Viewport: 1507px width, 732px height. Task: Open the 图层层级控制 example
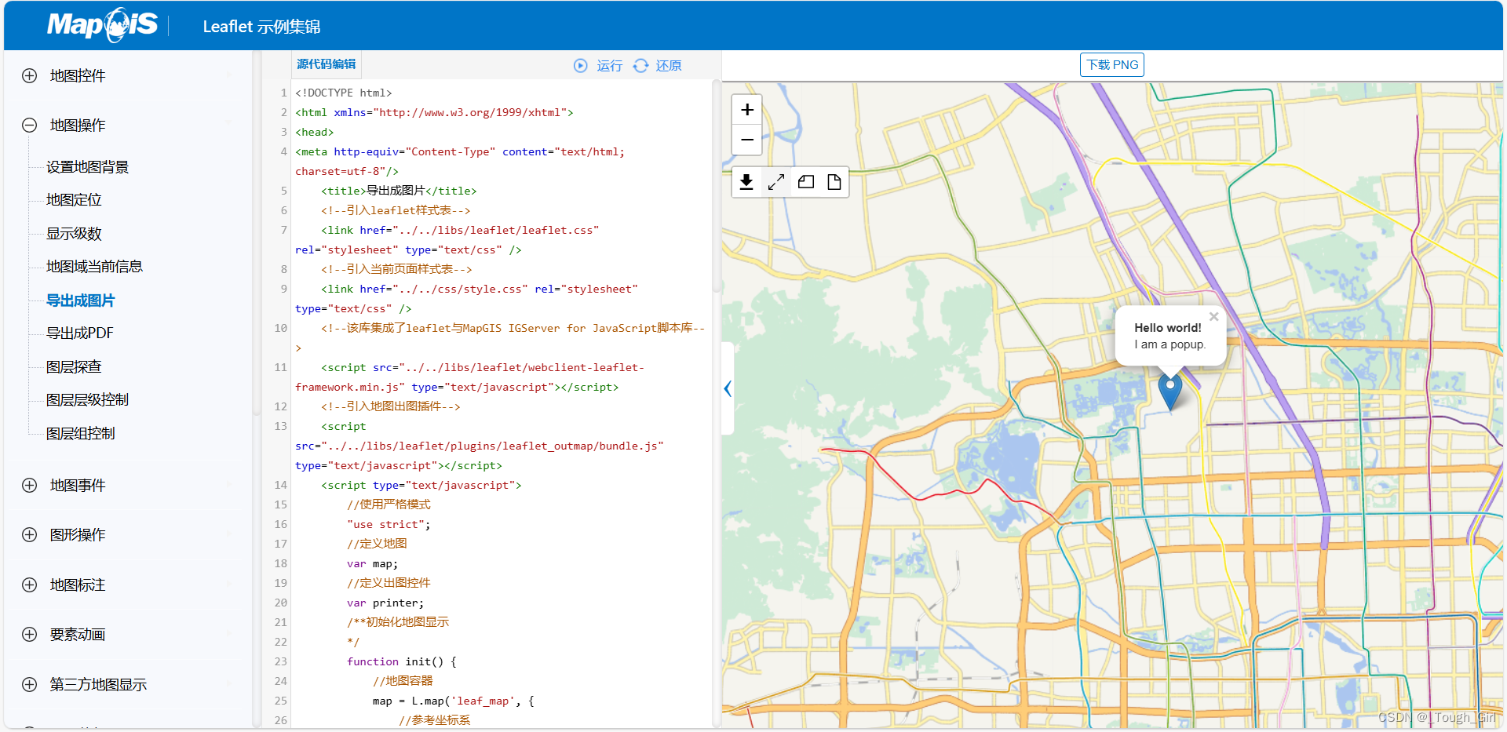click(87, 400)
